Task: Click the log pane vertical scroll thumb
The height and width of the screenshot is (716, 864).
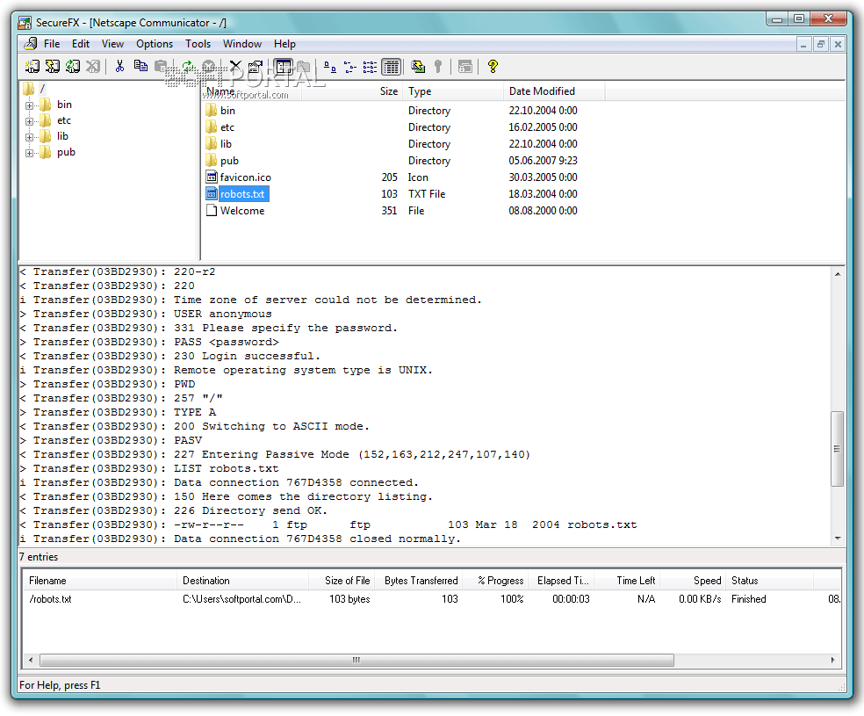Action: (838, 449)
